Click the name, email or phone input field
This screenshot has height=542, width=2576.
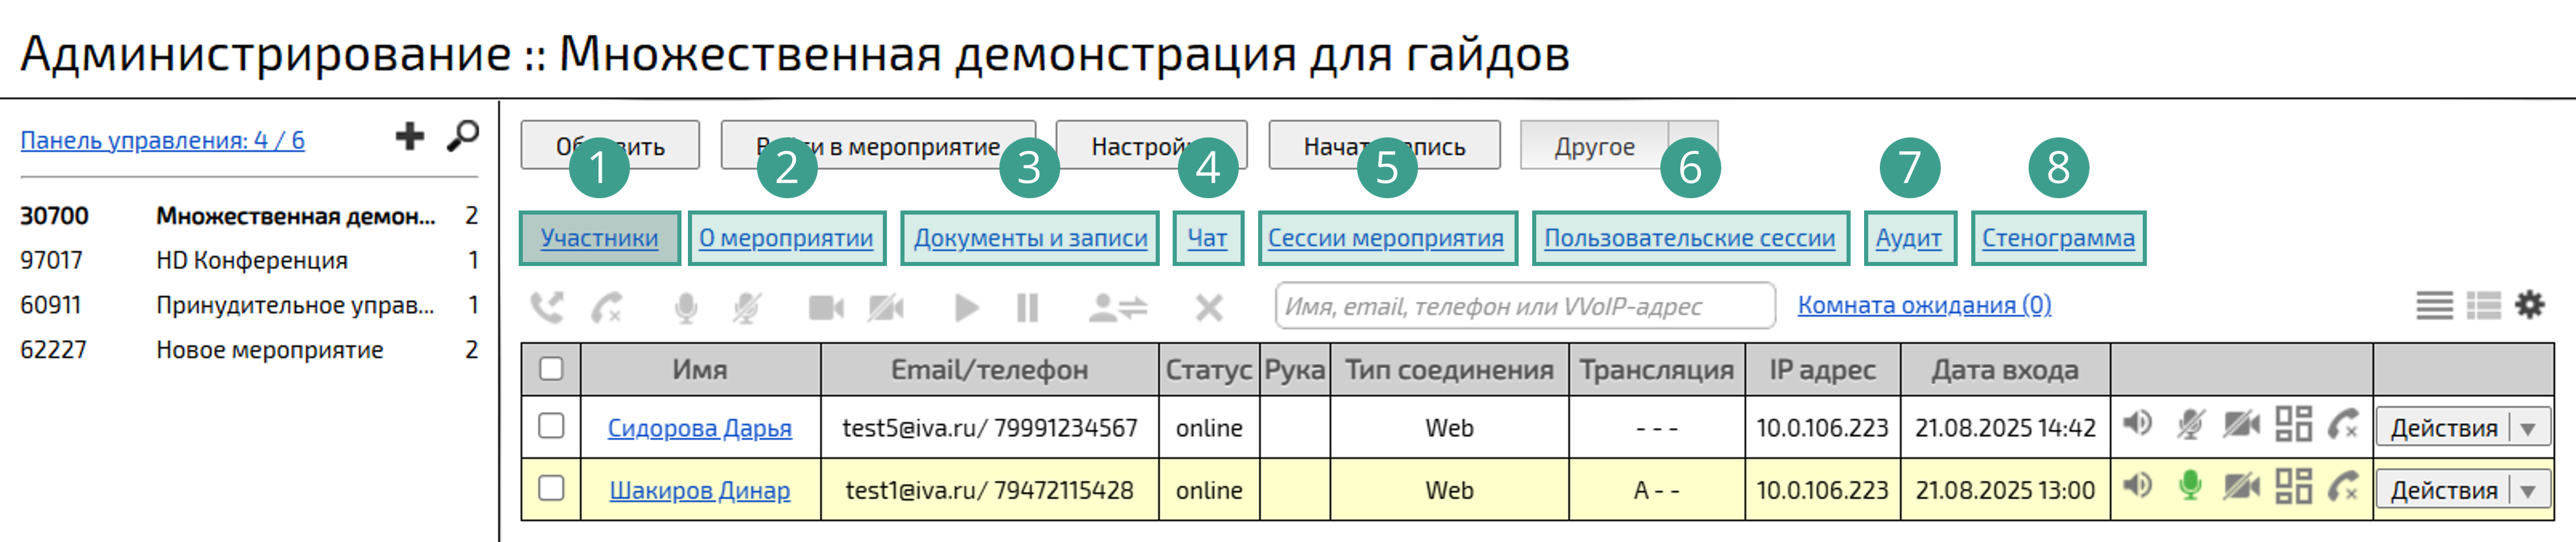pos(1524,306)
